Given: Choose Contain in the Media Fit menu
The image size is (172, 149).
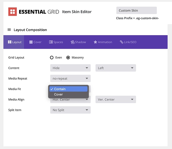Looking at the screenshot, I should point(69,89).
